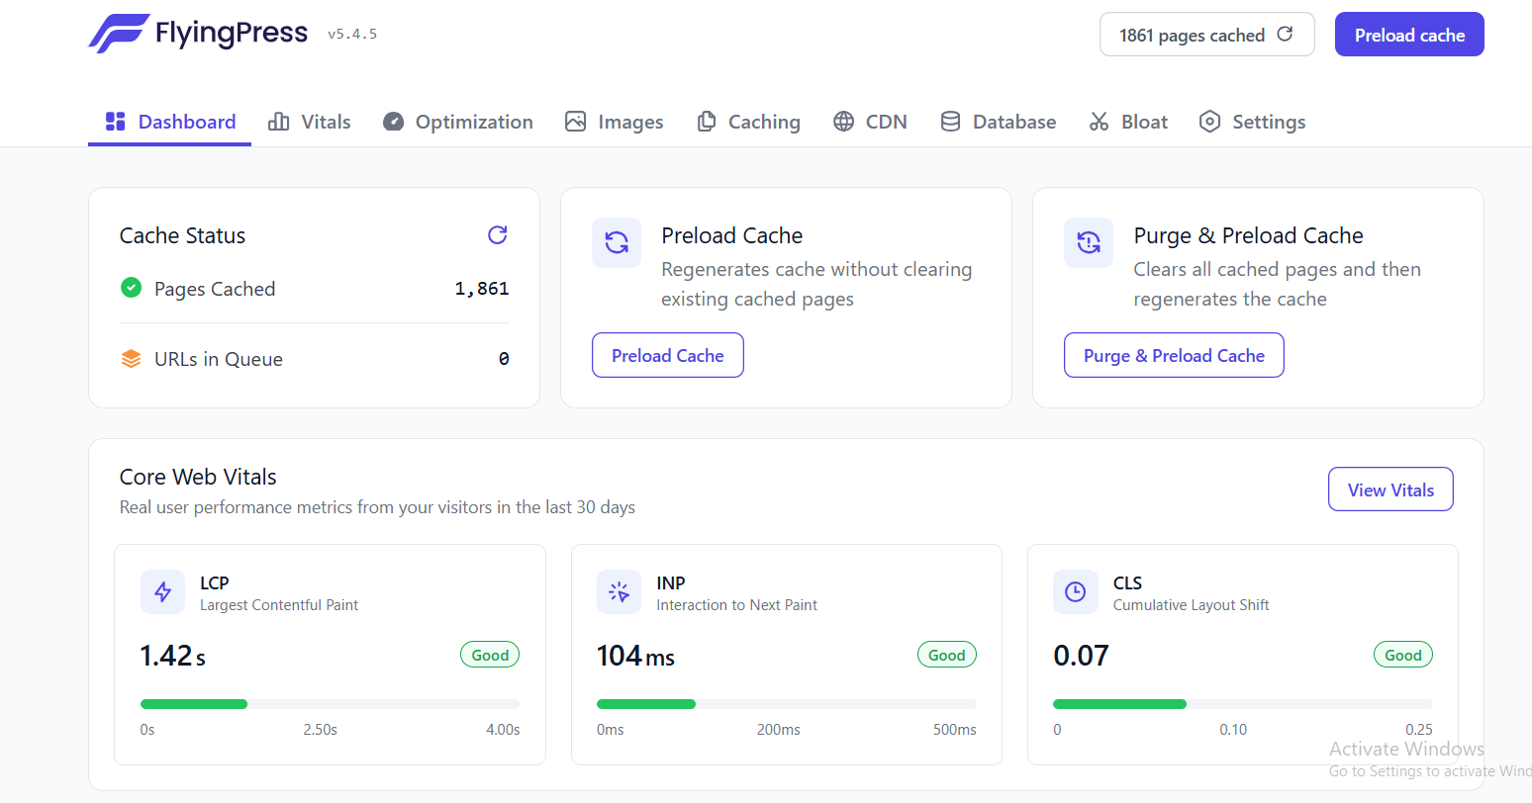Click the FlyingPress logo icon
Screen dimensions: 1532x803
pos(118,34)
